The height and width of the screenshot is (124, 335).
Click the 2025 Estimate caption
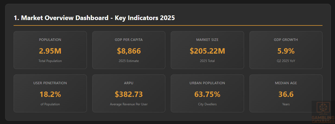[x=129, y=61]
